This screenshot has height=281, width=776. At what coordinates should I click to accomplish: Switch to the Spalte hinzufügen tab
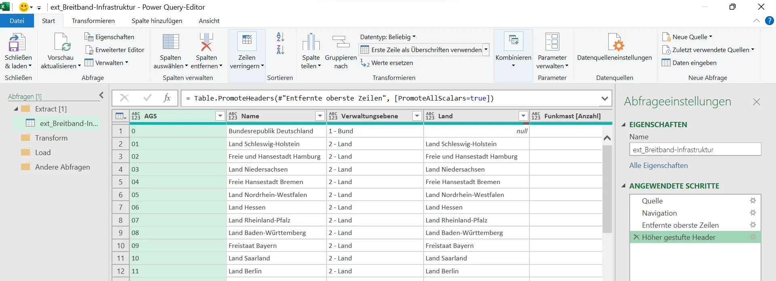coord(157,21)
